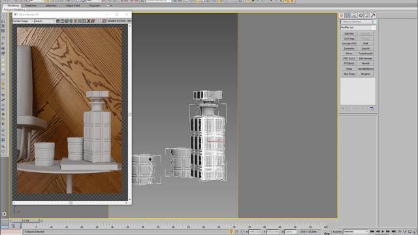This screenshot has height=235, width=418.
Task: Apply the Shell modifier button
Action: (x=366, y=44)
